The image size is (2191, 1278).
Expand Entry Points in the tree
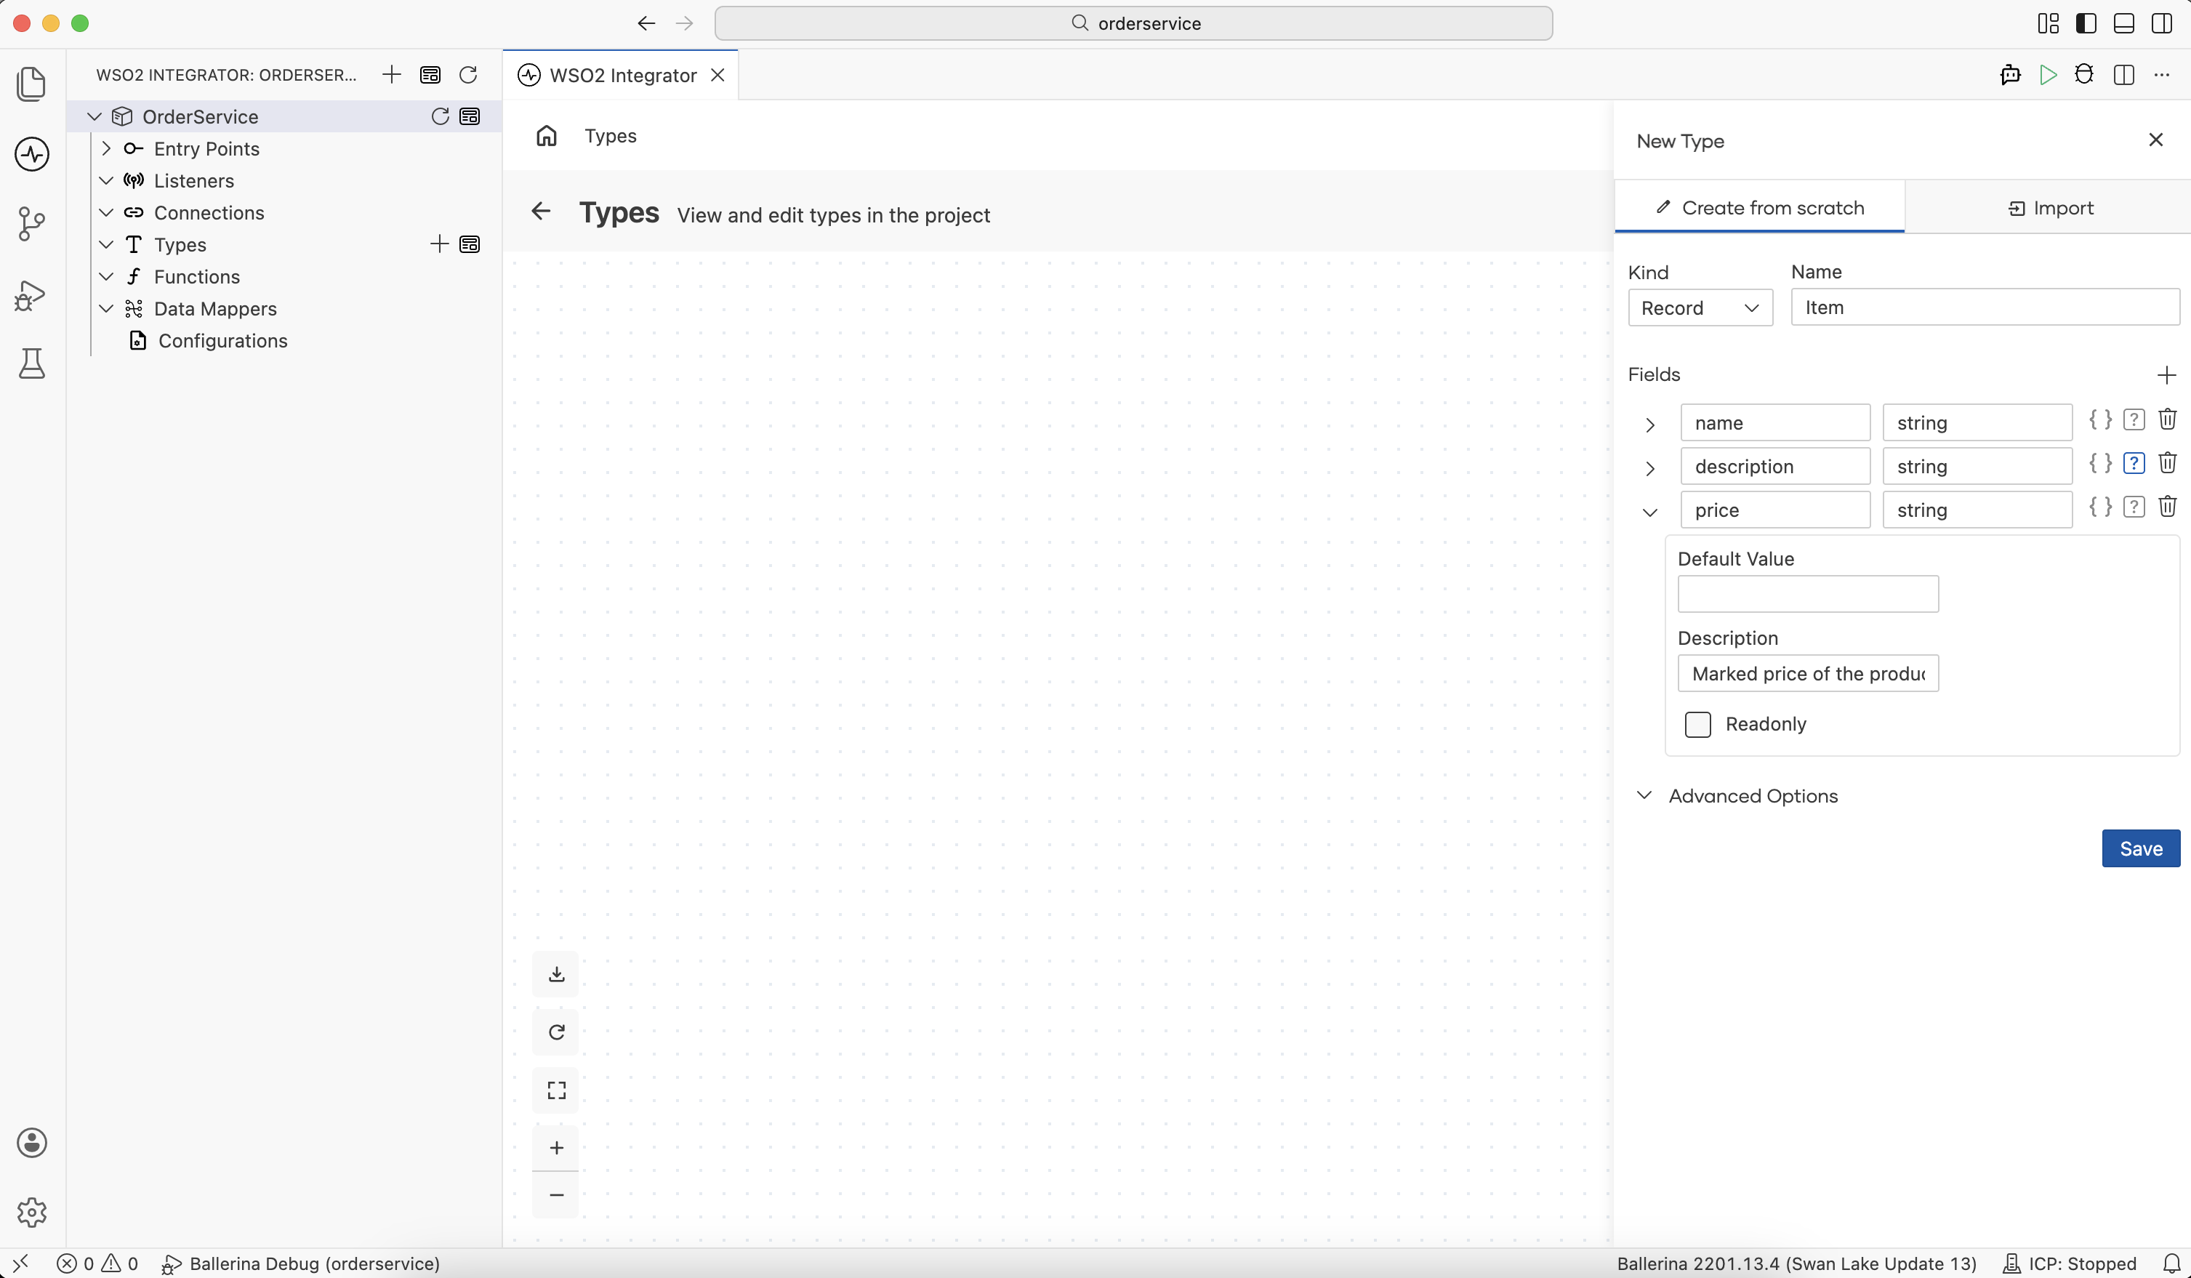point(106,149)
